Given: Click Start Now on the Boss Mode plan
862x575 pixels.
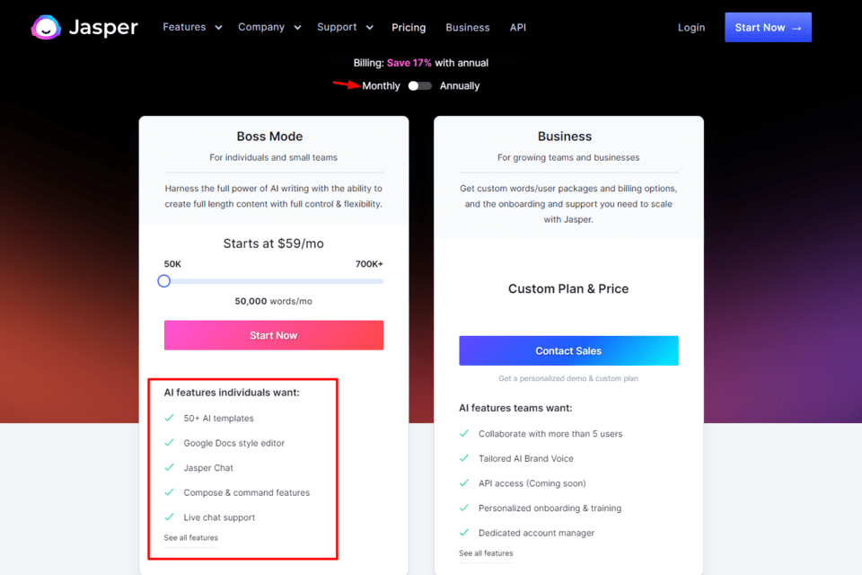Looking at the screenshot, I should coord(273,334).
